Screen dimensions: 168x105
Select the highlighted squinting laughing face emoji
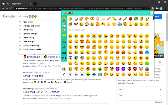[94, 36]
